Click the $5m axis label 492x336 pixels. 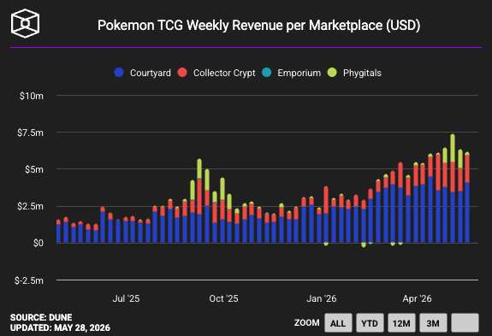34,169
